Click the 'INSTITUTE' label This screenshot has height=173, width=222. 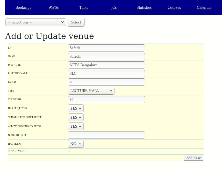(14, 65)
